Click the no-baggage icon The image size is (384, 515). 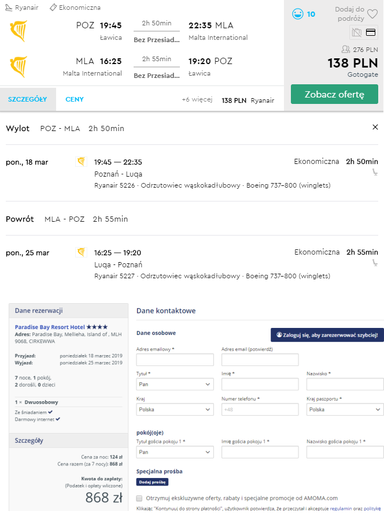tap(357, 32)
